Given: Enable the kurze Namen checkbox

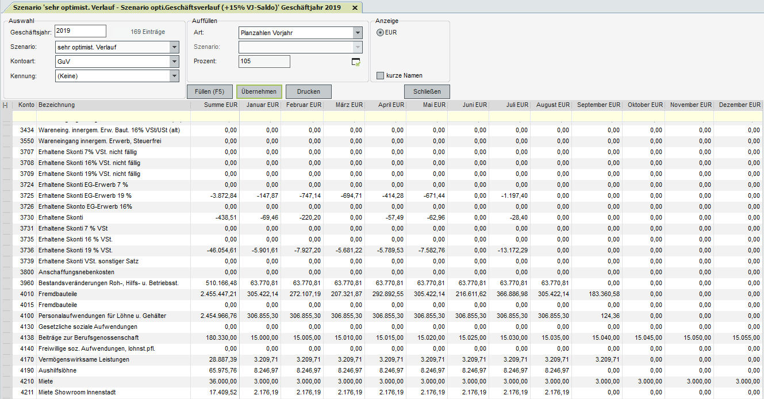Looking at the screenshot, I should point(380,76).
